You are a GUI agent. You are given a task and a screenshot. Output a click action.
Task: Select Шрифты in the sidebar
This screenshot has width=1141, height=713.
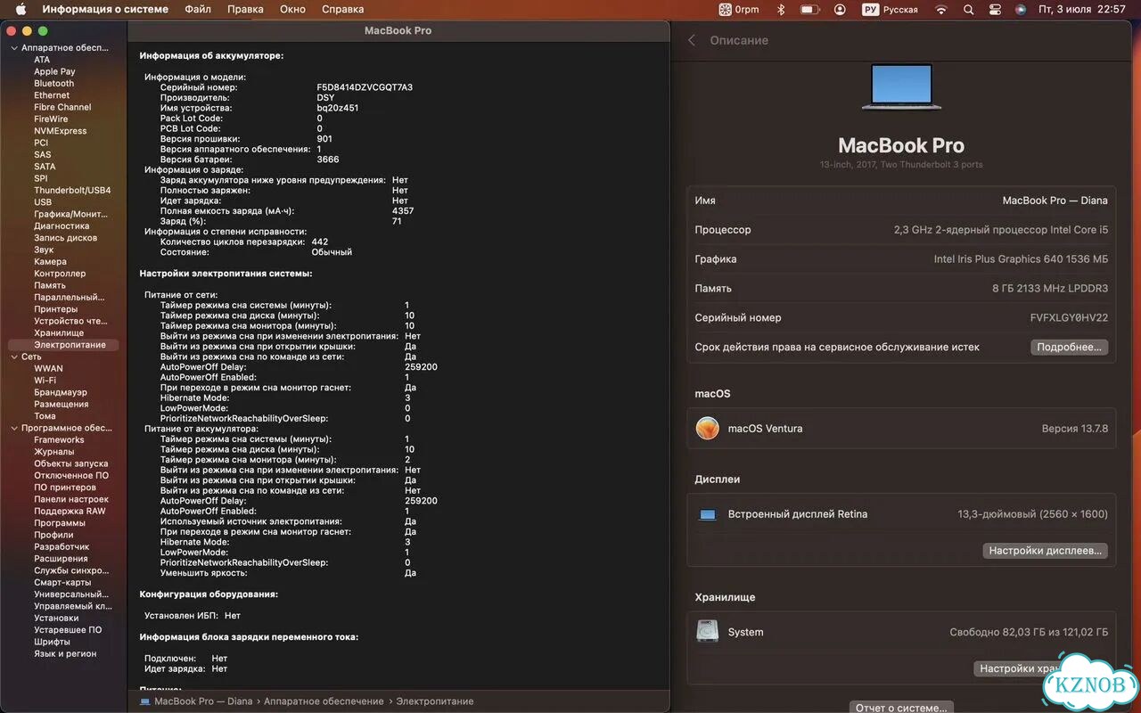pyautogui.click(x=52, y=642)
